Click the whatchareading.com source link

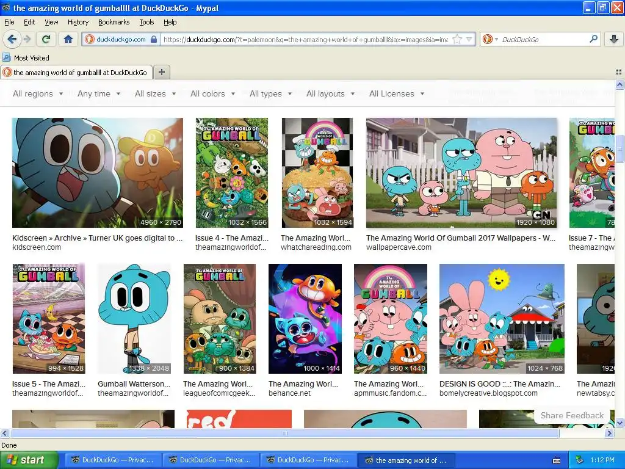pyautogui.click(x=316, y=247)
